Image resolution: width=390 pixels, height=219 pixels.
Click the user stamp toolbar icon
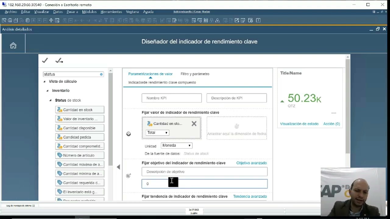[x=218, y=20]
